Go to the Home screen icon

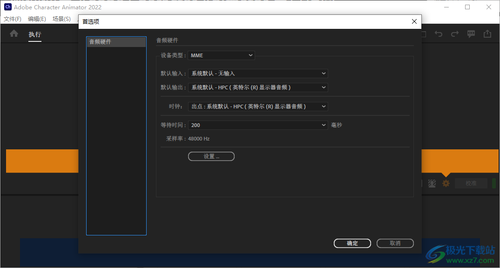pyautogui.click(x=14, y=33)
